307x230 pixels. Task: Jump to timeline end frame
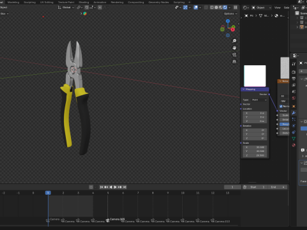125,187
